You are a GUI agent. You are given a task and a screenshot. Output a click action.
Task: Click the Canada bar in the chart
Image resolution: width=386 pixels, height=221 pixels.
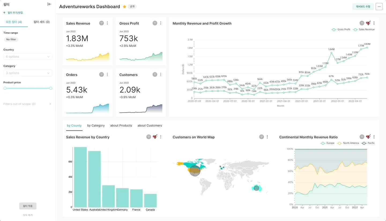[x=150, y=200]
